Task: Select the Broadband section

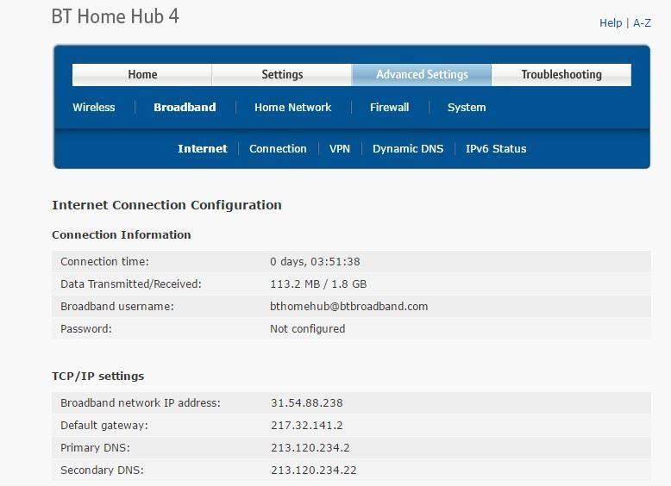Action: (185, 108)
